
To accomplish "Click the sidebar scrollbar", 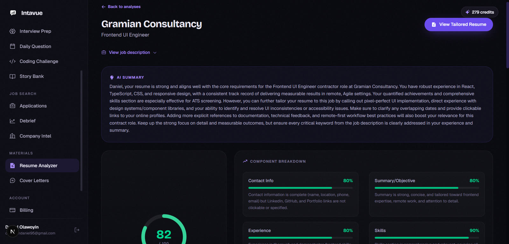I will click(x=81, y=131).
